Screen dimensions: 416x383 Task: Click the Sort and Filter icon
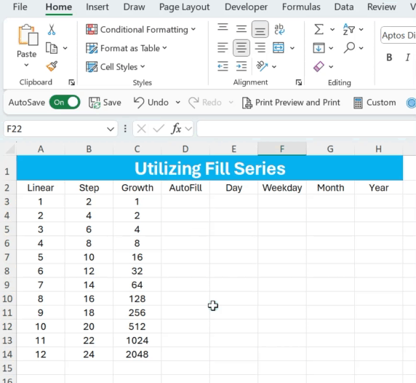pos(349,29)
